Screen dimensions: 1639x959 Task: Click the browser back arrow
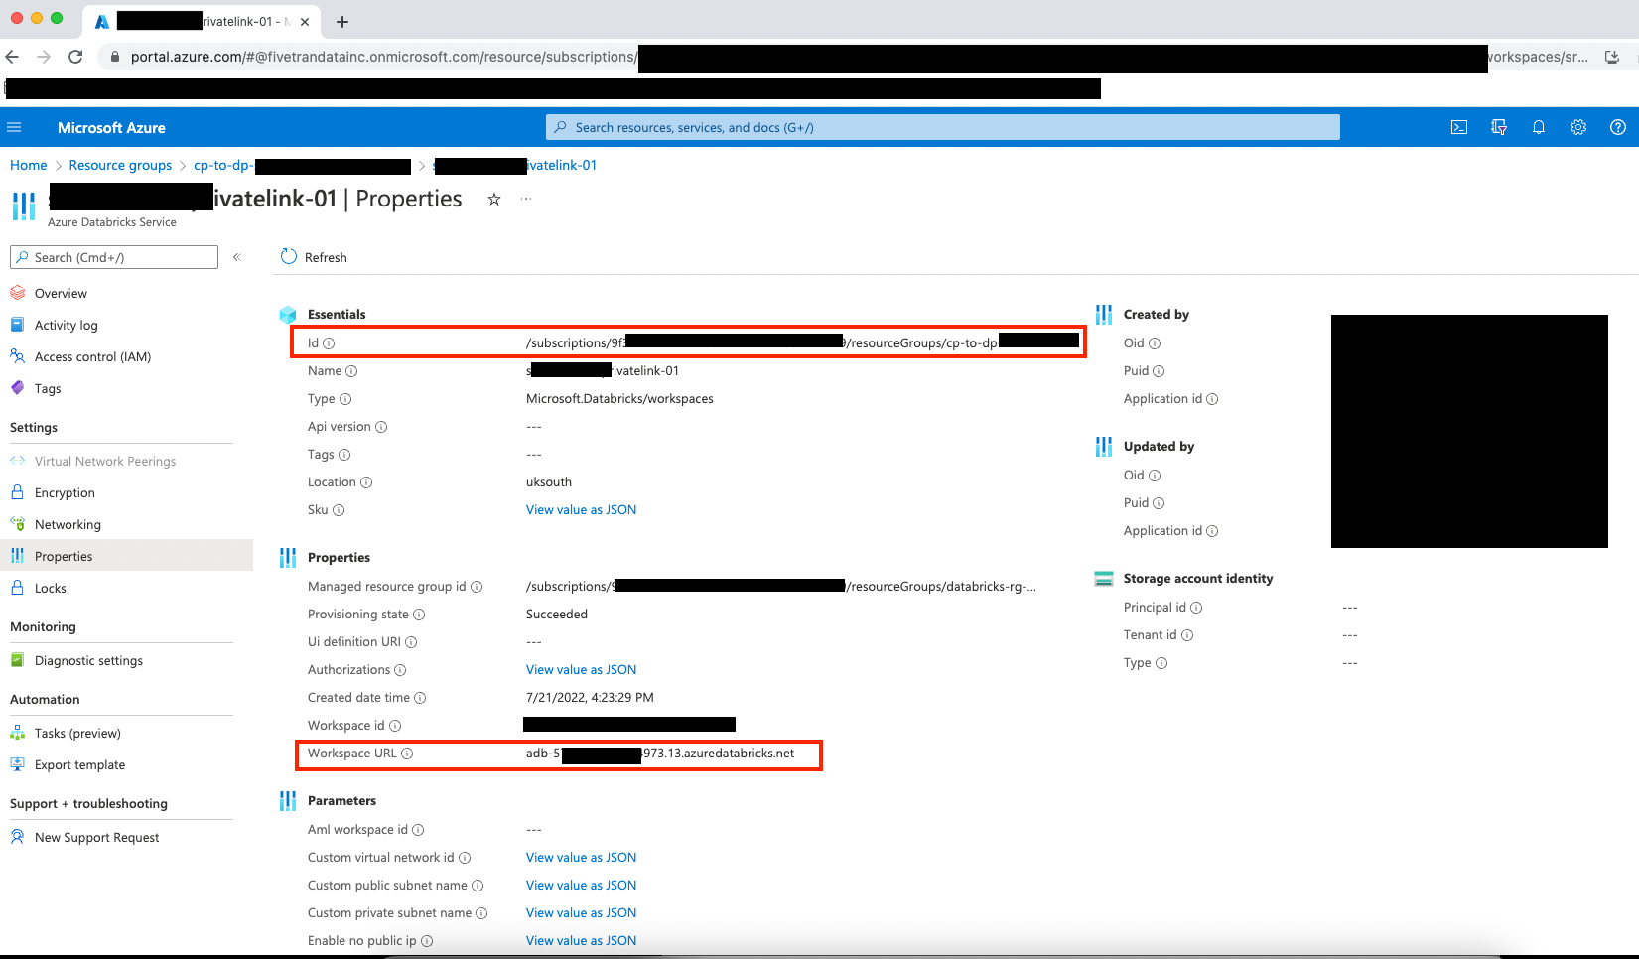pyautogui.click(x=12, y=57)
